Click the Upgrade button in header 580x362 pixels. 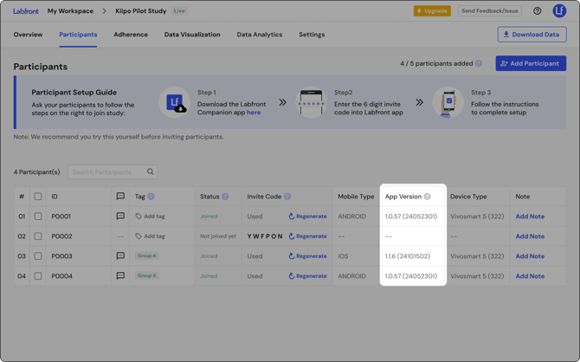click(x=432, y=11)
